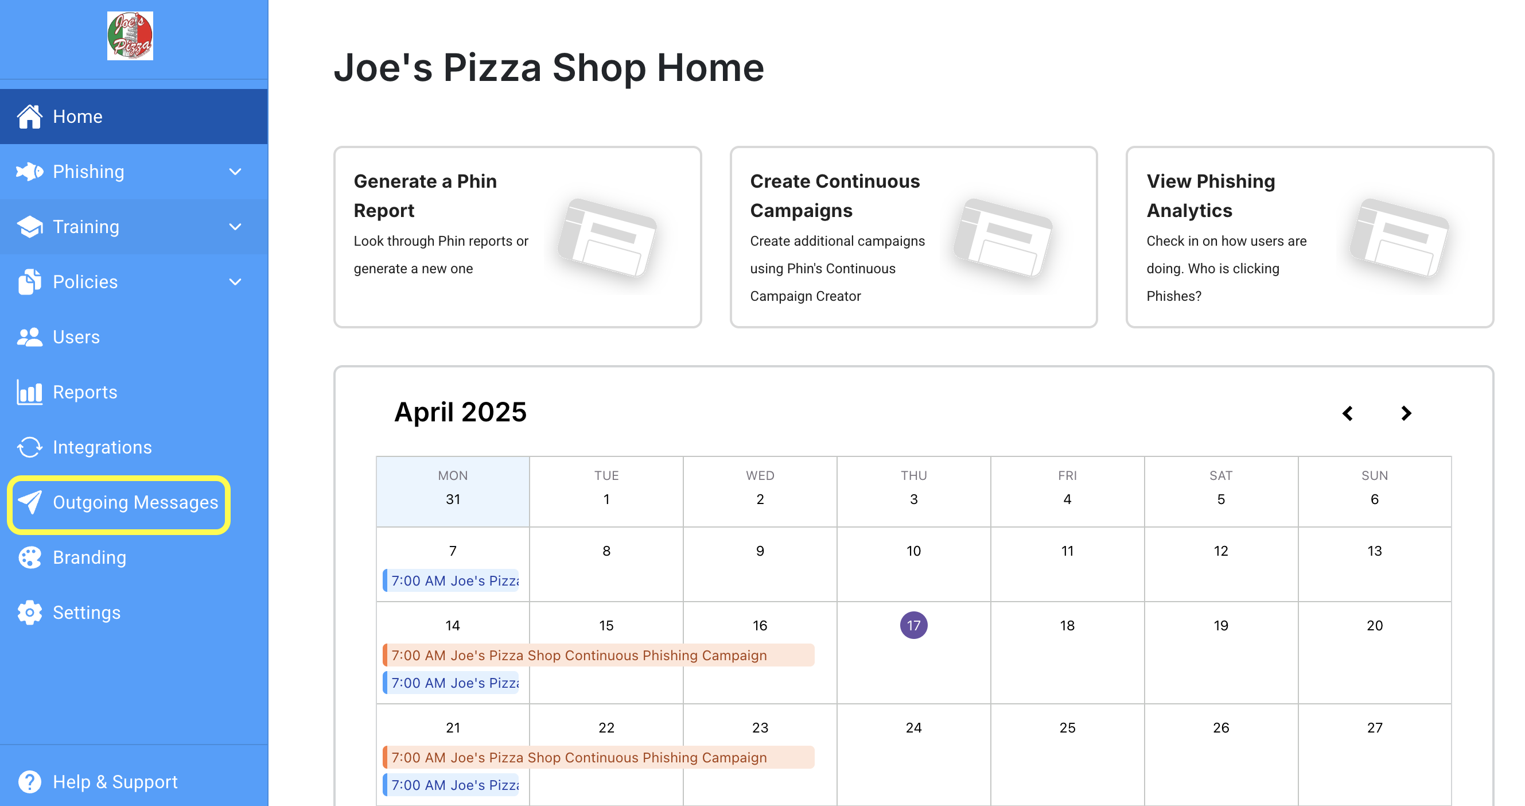Expand the Training menu chevron
The width and height of the screenshot is (1525, 806).
pyautogui.click(x=236, y=227)
